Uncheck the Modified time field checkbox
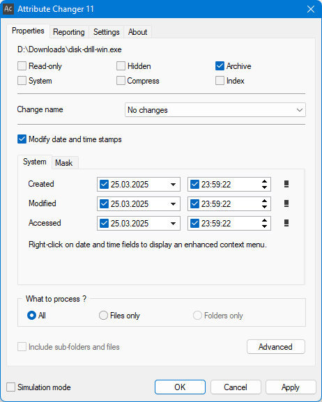The width and height of the screenshot is (322, 402). (x=194, y=204)
